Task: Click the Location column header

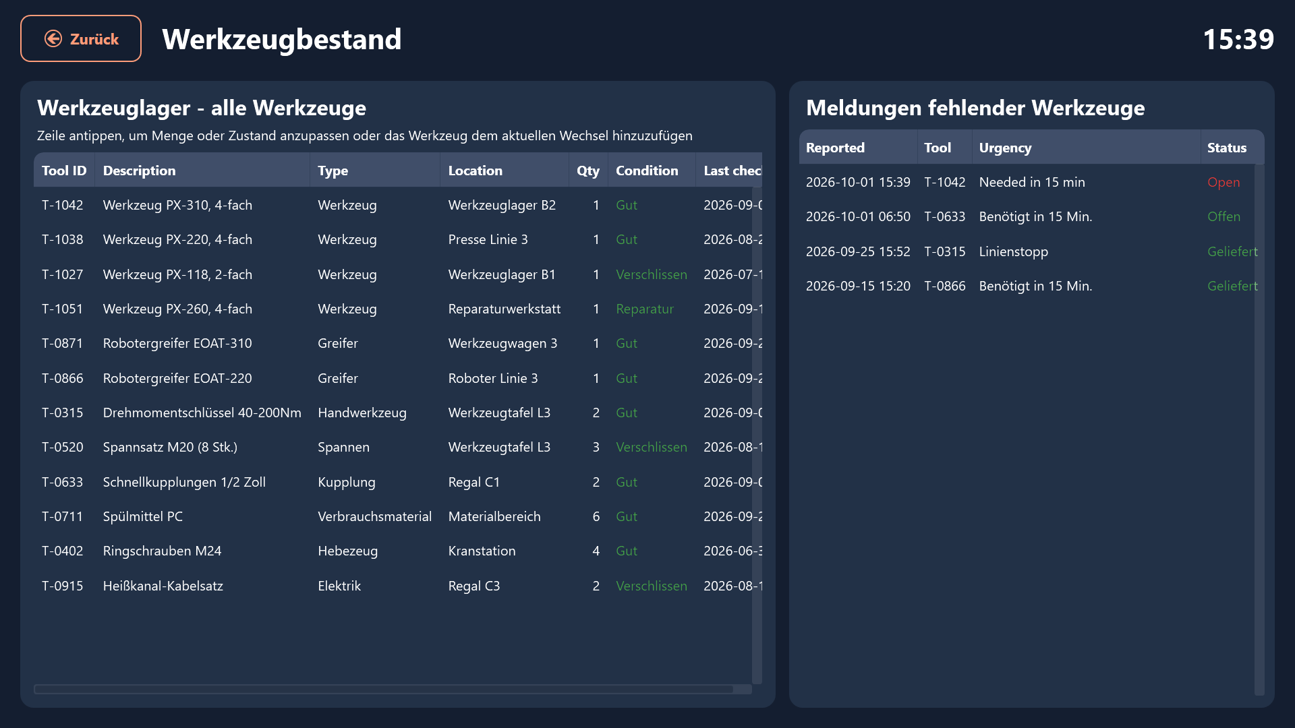Action: [x=505, y=171]
